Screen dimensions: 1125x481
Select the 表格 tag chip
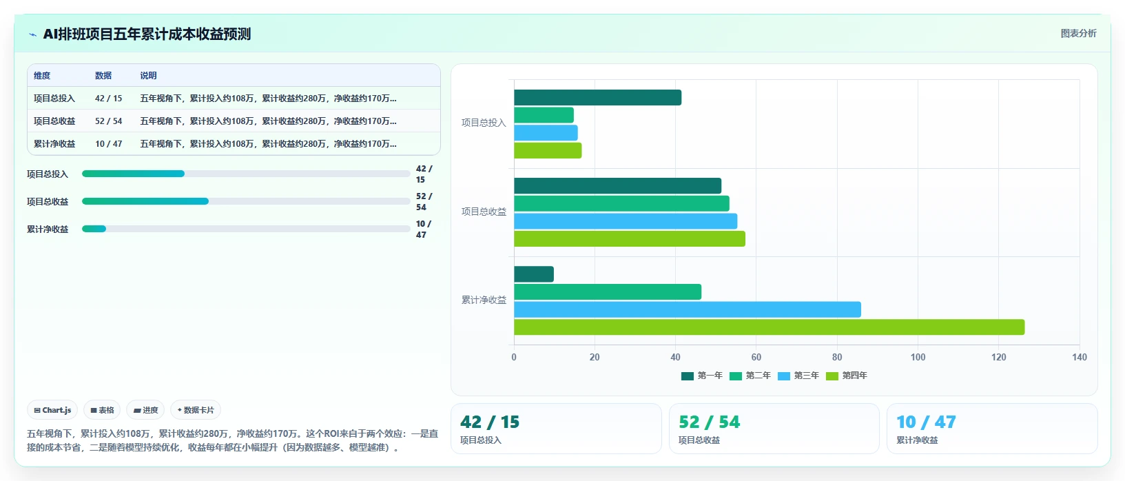click(102, 410)
